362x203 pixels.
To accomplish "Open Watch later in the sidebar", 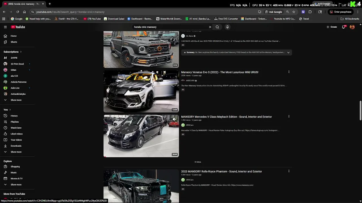I will pyautogui.click(x=16, y=128).
